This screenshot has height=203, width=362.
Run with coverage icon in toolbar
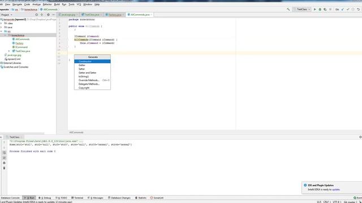coord(325,10)
